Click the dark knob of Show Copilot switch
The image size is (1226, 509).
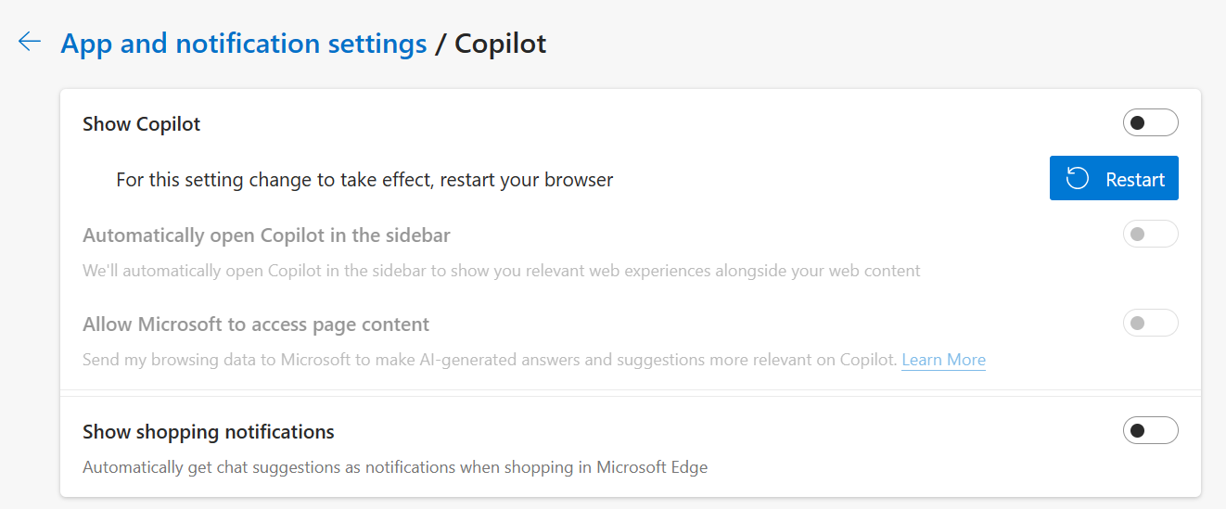[x=1138, y=122]
